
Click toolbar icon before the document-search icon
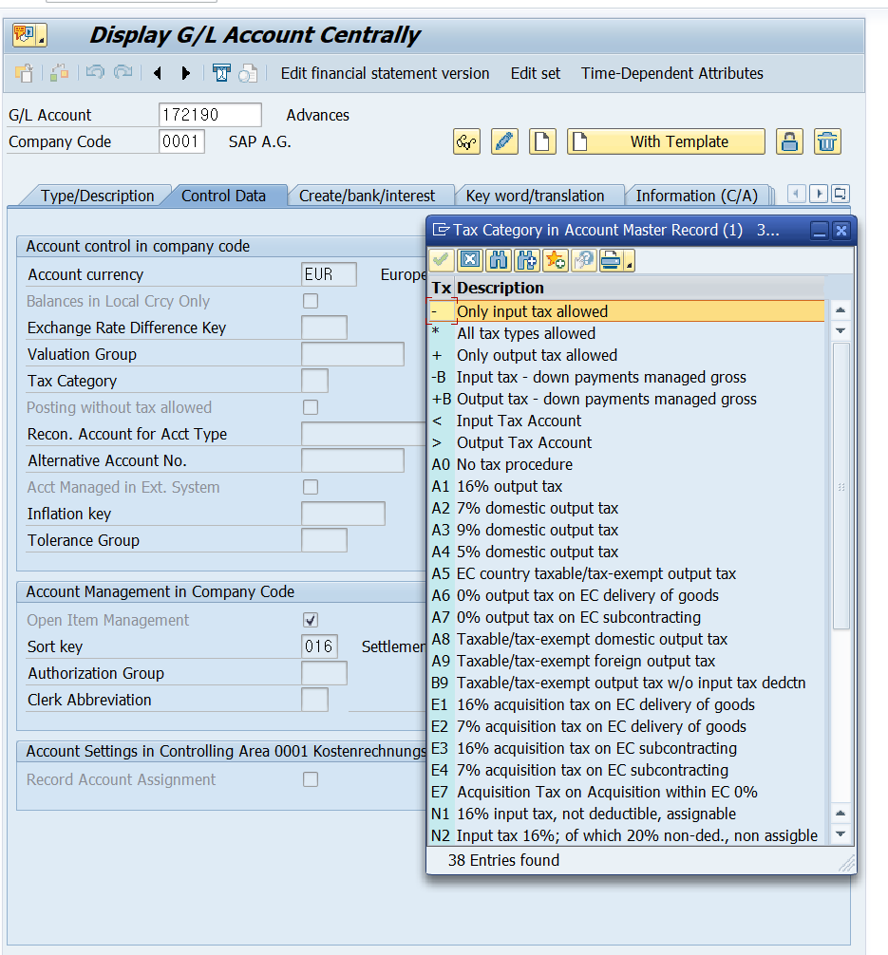(x=220, y=73)
